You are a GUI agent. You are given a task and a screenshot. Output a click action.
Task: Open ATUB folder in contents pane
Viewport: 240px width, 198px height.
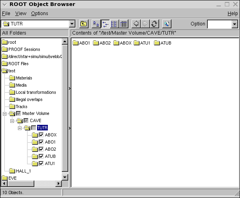tap(163, 43)
